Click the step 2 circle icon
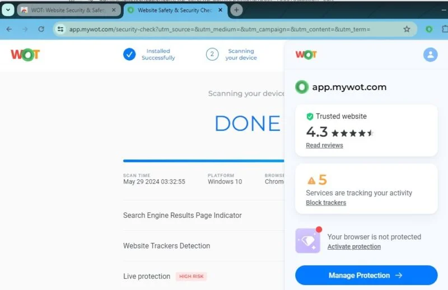This screenshot has height=290, width=448. pyautogui.click(x=212, y=54)
